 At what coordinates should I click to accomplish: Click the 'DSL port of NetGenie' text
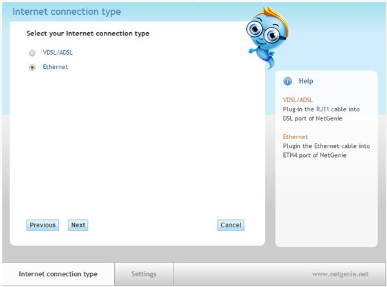(312, 118)
